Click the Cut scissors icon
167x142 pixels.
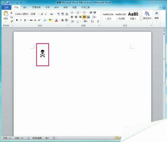tap(11, 13)
